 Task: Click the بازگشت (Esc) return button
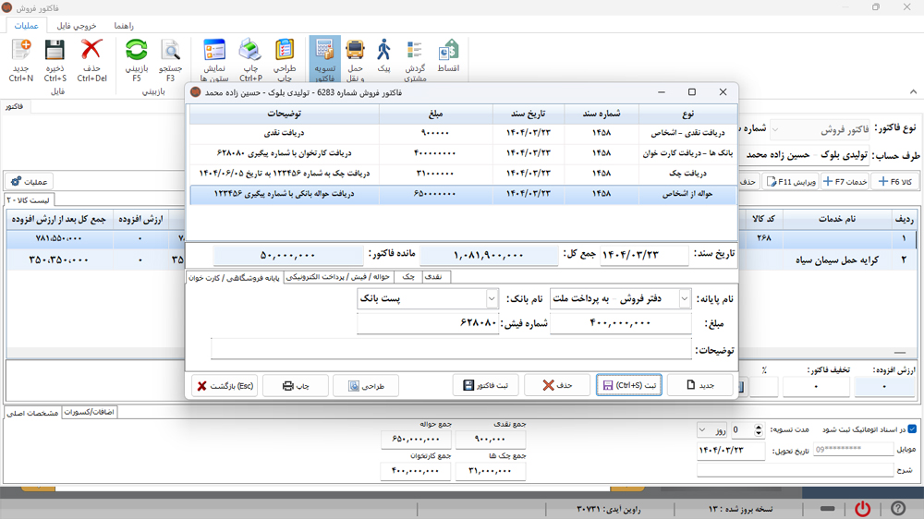[225, 385]
